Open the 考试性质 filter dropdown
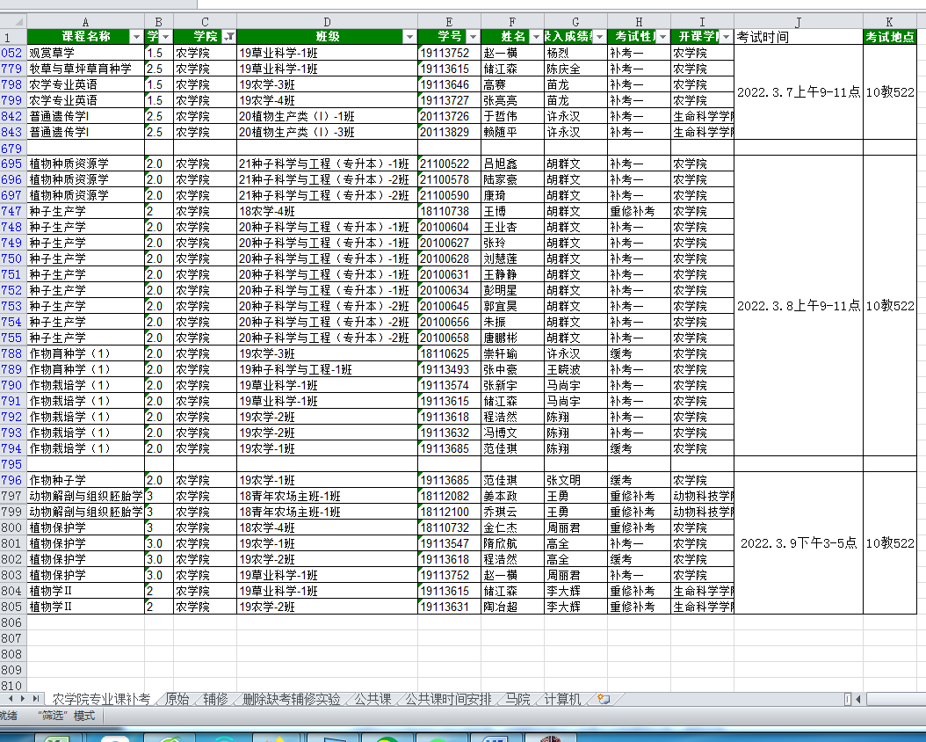The height and width of the screenshot is (742, 926). (662, 37)
